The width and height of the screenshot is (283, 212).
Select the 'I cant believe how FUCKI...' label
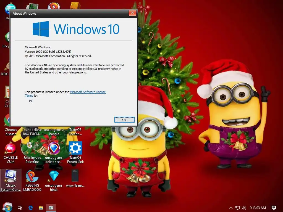(32, 132)
